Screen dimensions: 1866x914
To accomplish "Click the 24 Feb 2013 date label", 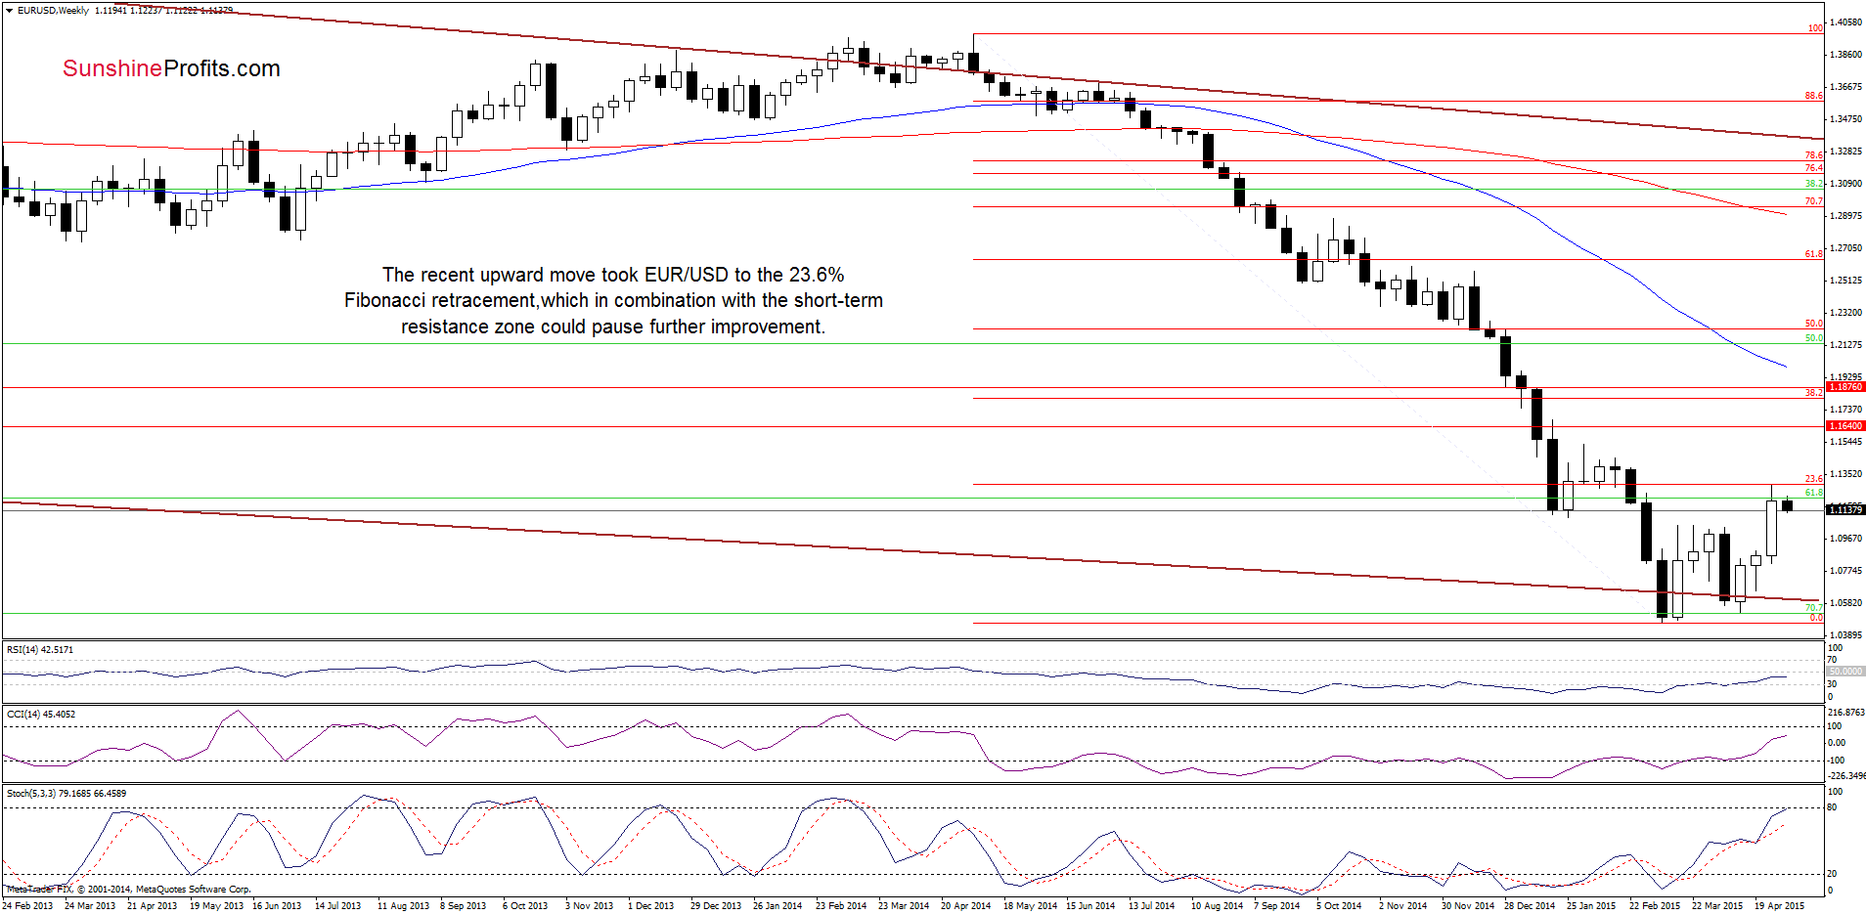I will [27, 906].
